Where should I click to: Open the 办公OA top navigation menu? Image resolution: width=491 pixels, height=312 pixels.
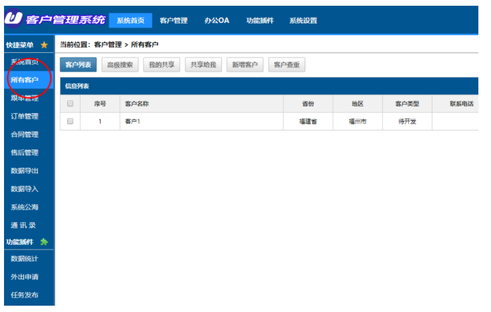point(217,21)
